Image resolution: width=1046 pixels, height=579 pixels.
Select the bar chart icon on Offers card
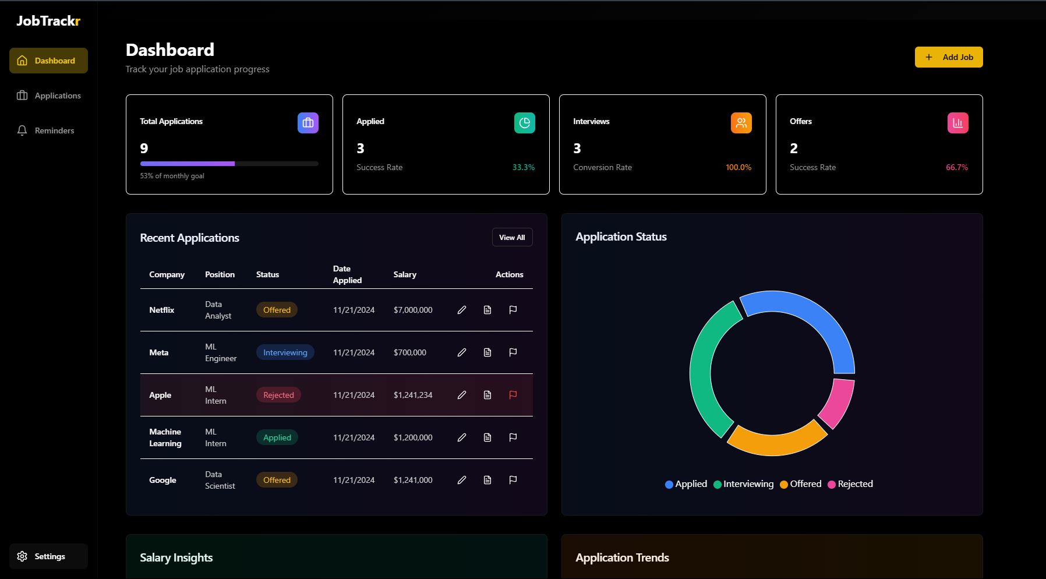(x=957, y=123)
